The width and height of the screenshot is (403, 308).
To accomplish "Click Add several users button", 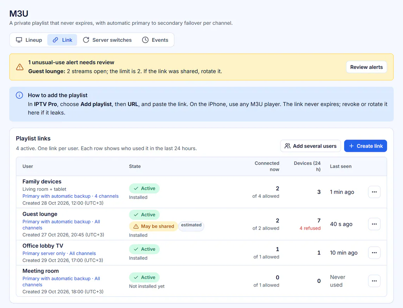I will [310, 146].
